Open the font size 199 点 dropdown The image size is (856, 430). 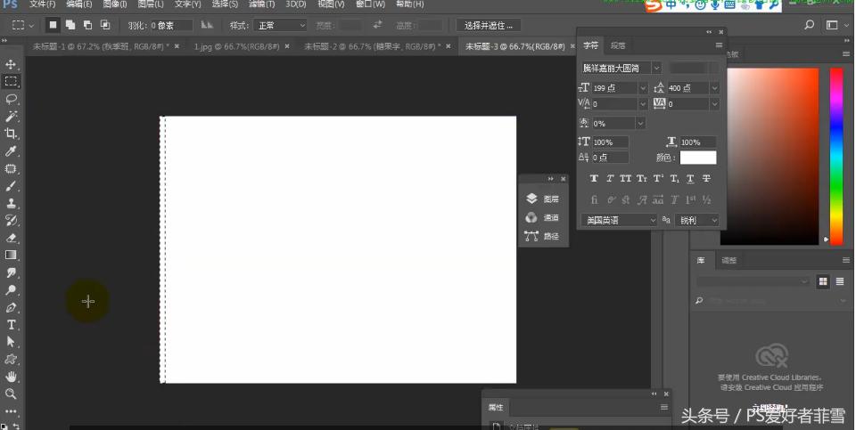(643, 88)
